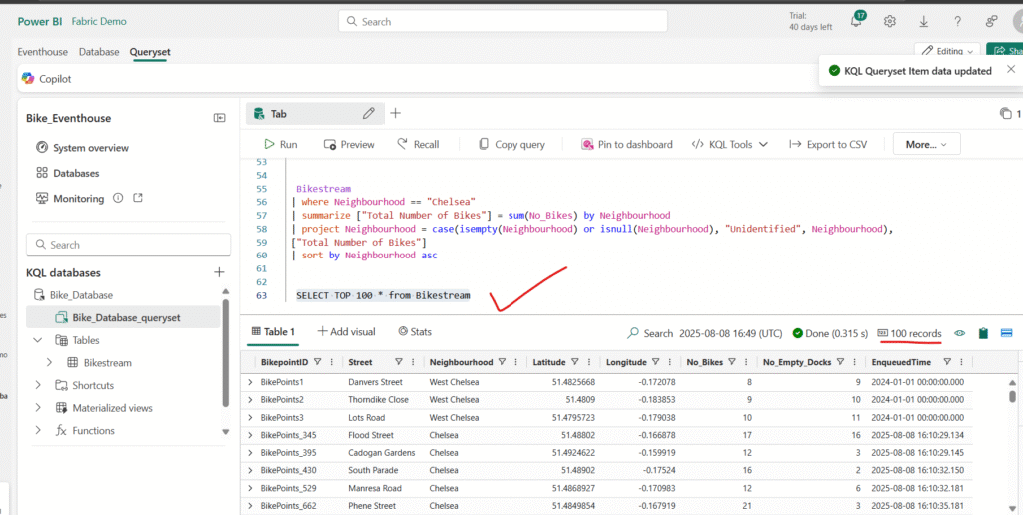This screenshot has width=1023, height=515.
Task: Click the Monitoring info icon
Action: 118,198
